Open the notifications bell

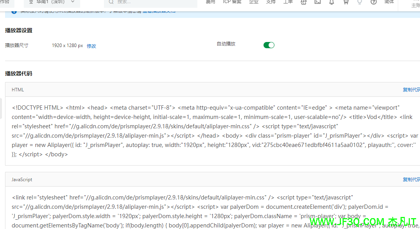coord(332,2)
